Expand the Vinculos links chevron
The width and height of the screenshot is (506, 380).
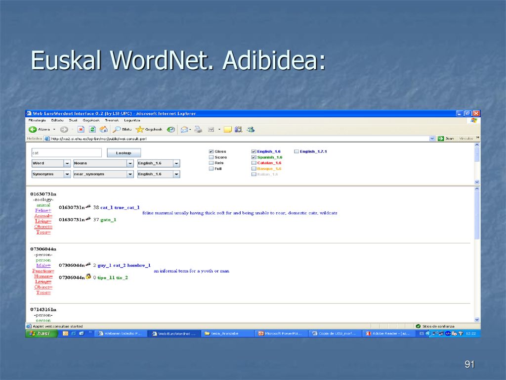(478, 138)
